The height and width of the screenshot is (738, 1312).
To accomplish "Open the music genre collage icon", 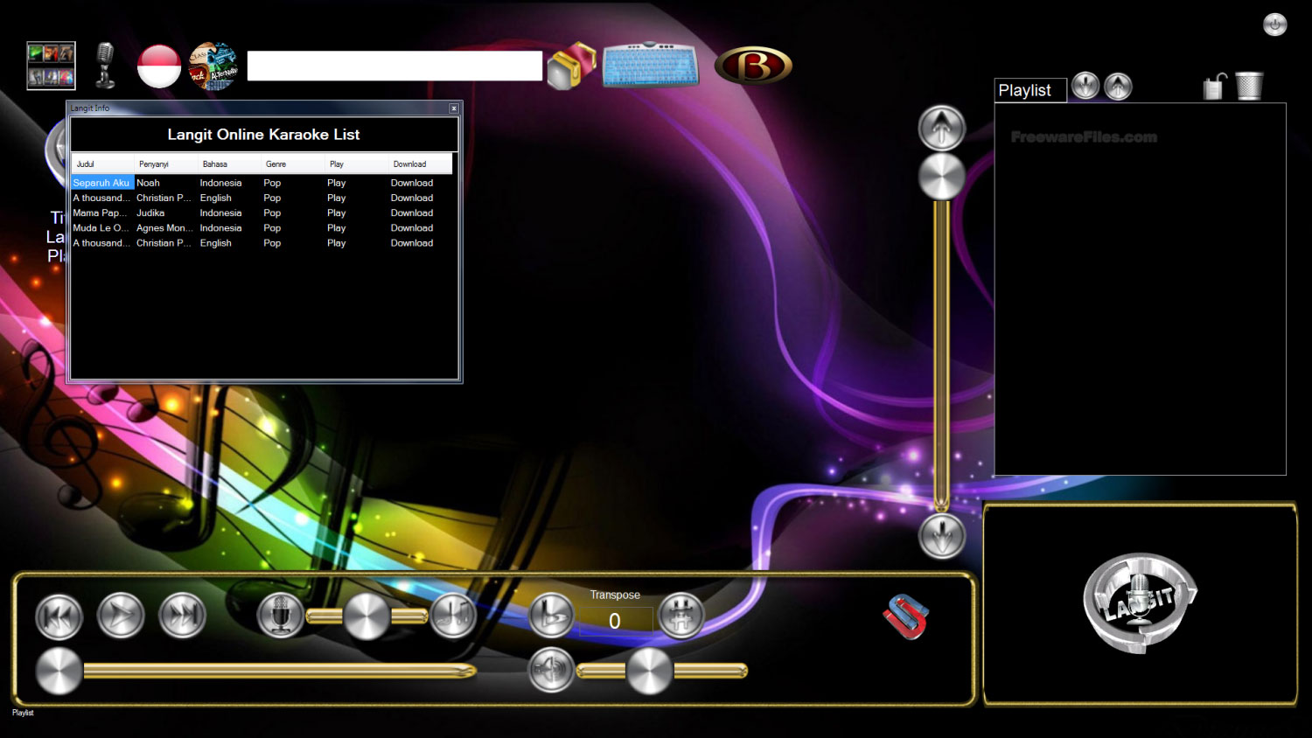I will point(213,66).
